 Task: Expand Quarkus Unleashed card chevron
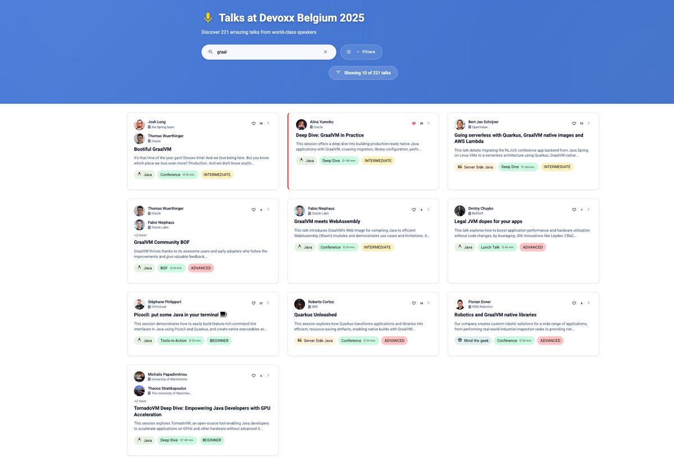click(429, 303)
